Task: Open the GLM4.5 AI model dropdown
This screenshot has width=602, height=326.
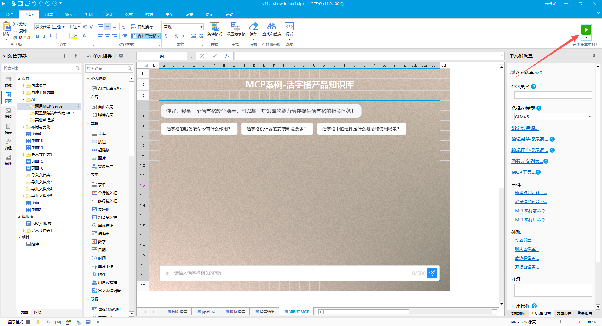Action: (590, 117)
